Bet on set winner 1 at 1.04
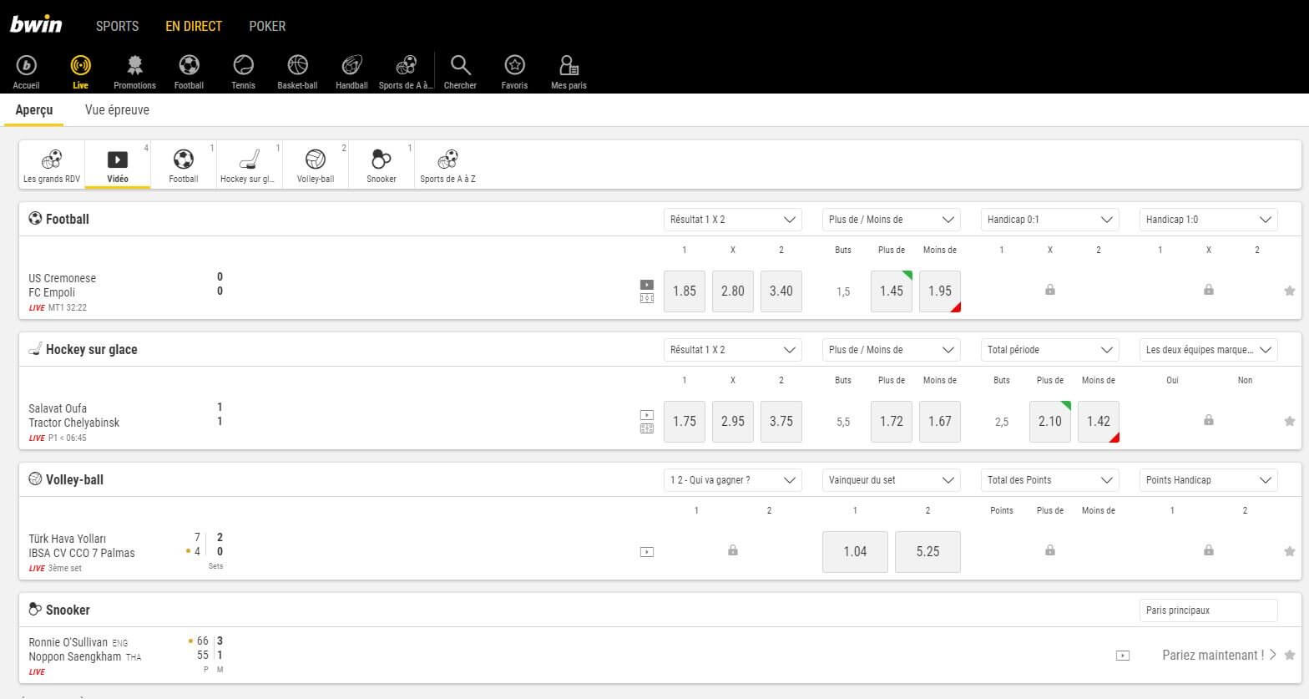This screenshot has height=699, width=1309. 855,552
